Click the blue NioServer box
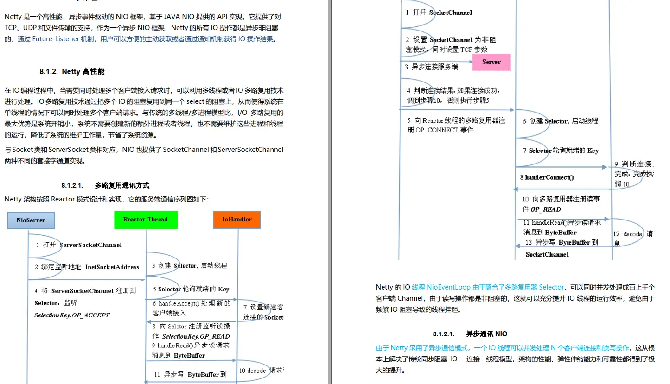This screenshot has height=384, width=670. 31,220
